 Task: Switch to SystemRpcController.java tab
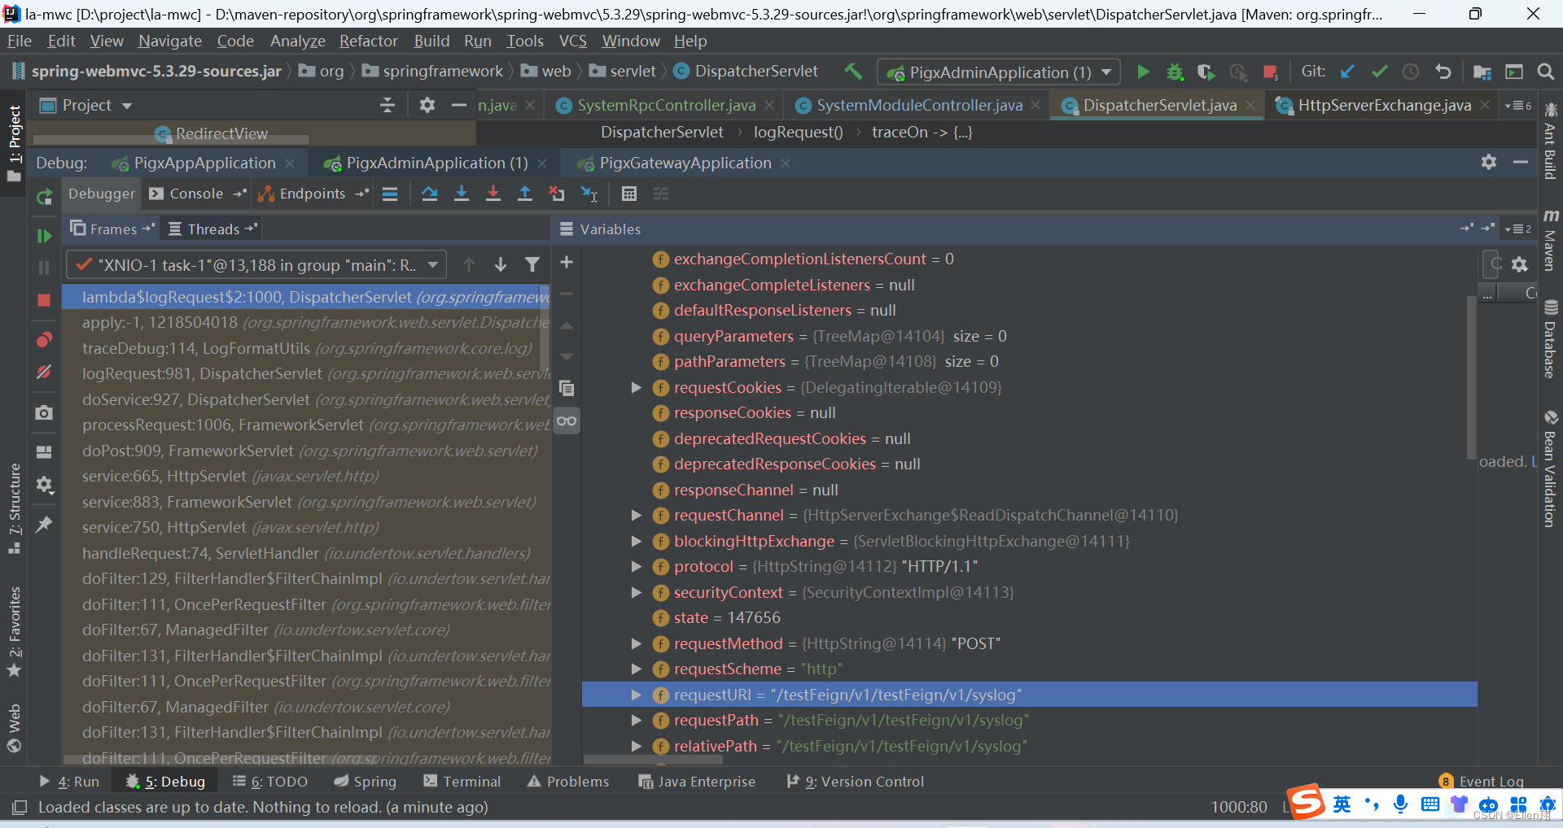pos(665,105)
